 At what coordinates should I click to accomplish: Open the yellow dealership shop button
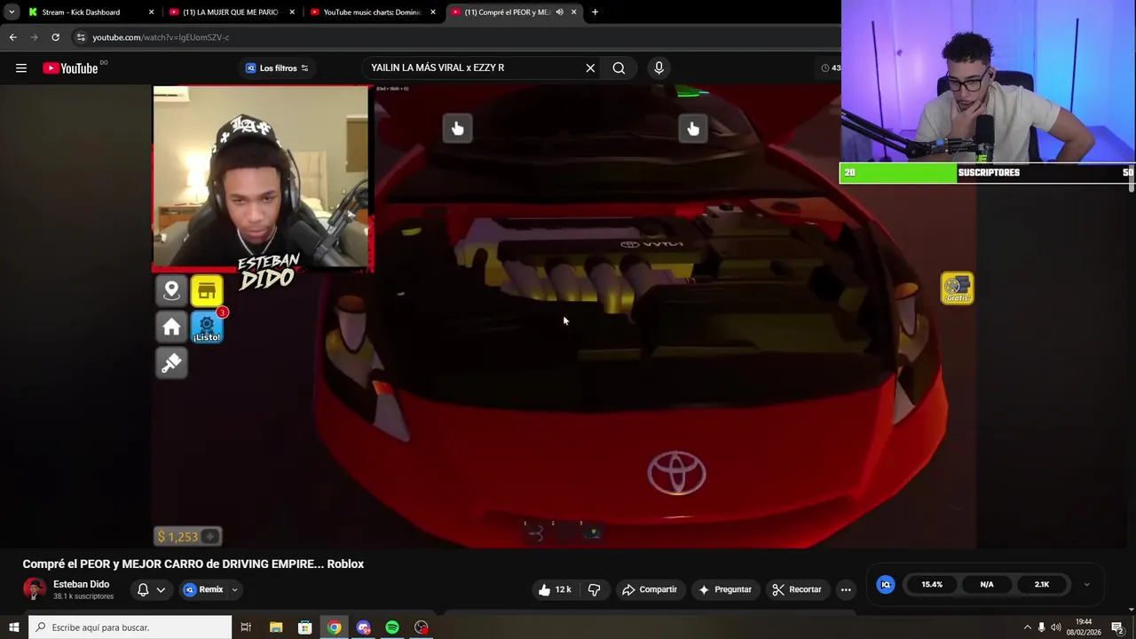click(x=207, y=290)
